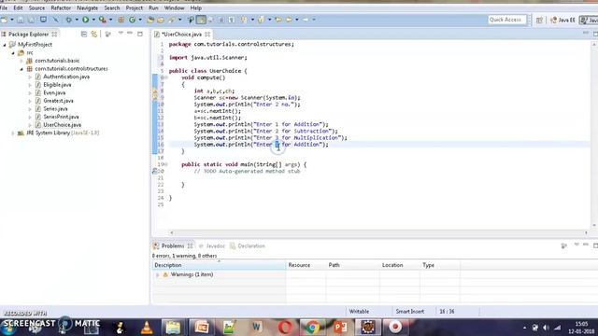598x336 pixels.
Task: Click the Open Perspective icon
Action: click(539, 20)
